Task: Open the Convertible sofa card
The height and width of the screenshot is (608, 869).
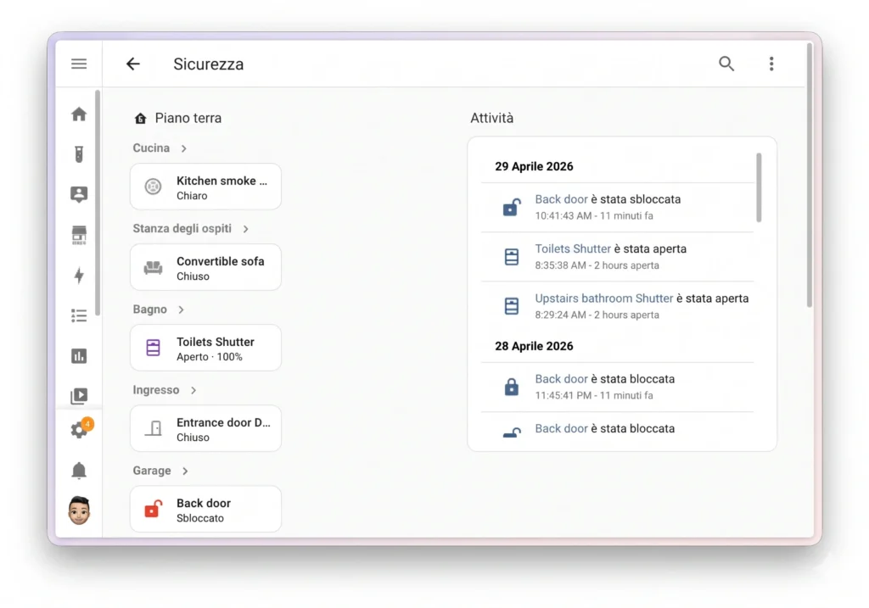Action: (x=205, y=267)
